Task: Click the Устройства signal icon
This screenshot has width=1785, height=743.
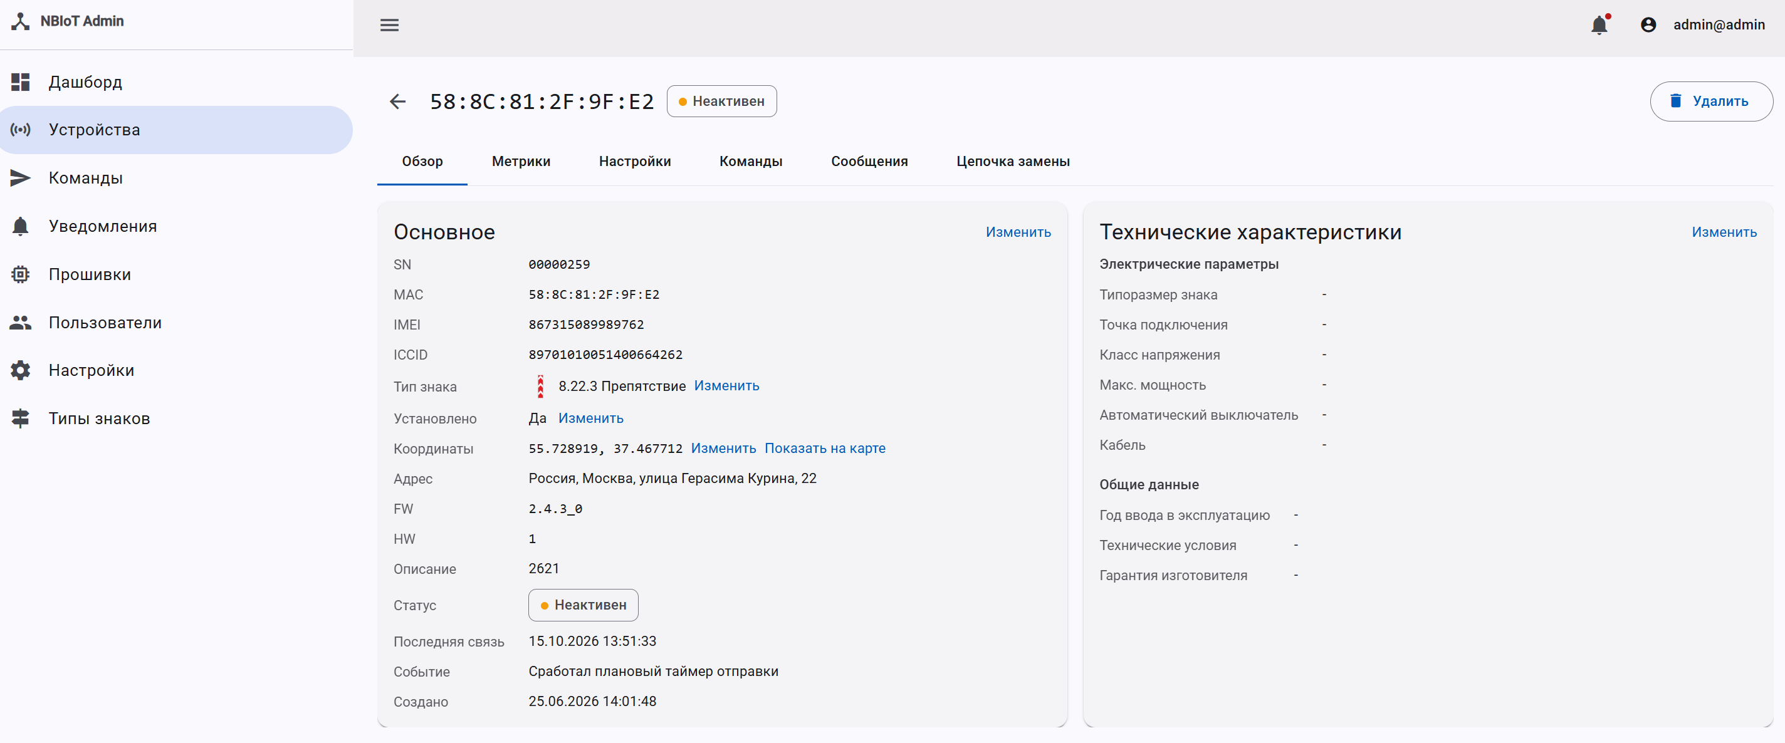Action: click(21, 130)
